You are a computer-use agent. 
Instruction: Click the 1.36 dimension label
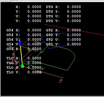click(29, 51)
